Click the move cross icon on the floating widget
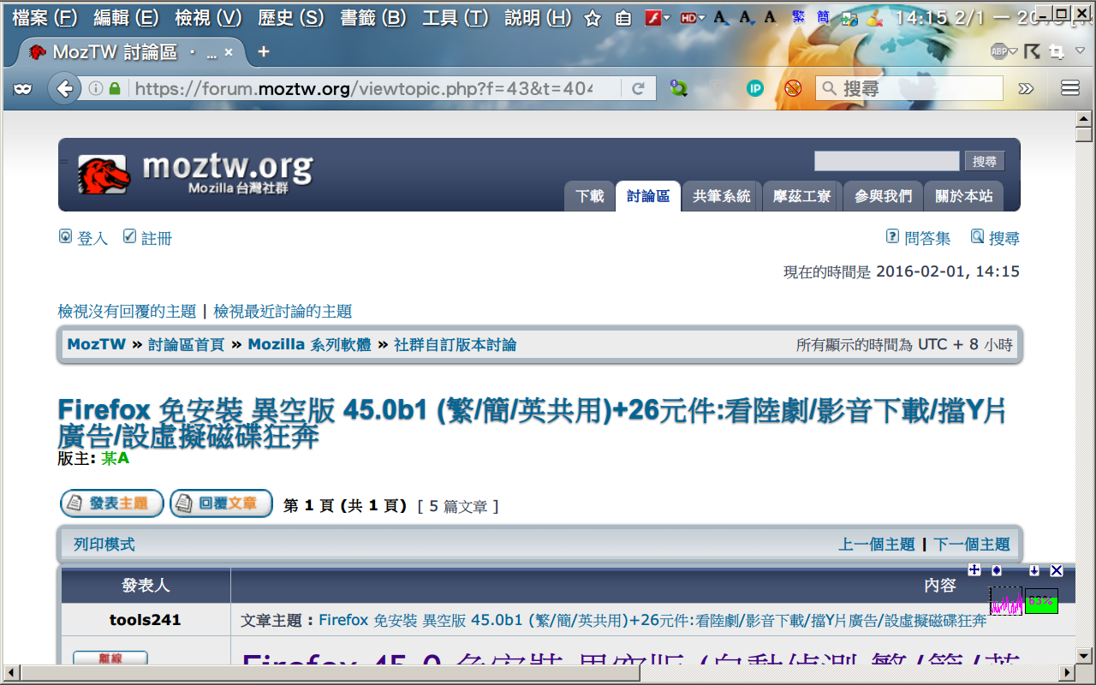Image resolution: width=1096 pixels, height=685 pixels. [x=974, y=570]
